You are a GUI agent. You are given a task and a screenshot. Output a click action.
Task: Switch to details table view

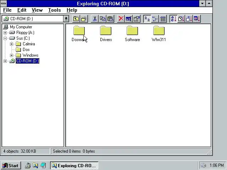click(163, 19)
